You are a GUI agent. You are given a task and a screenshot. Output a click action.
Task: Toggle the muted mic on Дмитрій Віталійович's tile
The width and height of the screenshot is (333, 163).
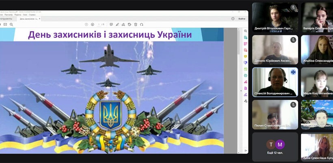click(x=293, y=8)
